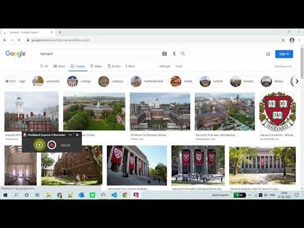Open Task View on taskbar
Screen dimensions: 304x228
pos(37,195)
